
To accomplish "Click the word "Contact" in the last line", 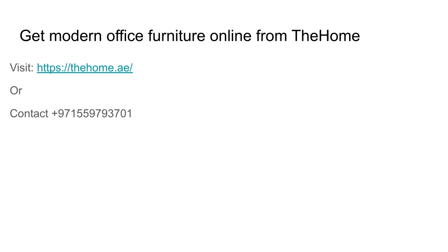I will [29, 114].
